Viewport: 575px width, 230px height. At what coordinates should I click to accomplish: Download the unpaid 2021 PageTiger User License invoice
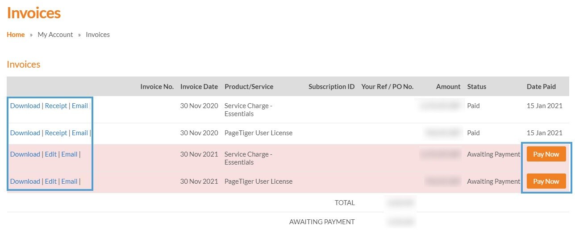point(25,182)
